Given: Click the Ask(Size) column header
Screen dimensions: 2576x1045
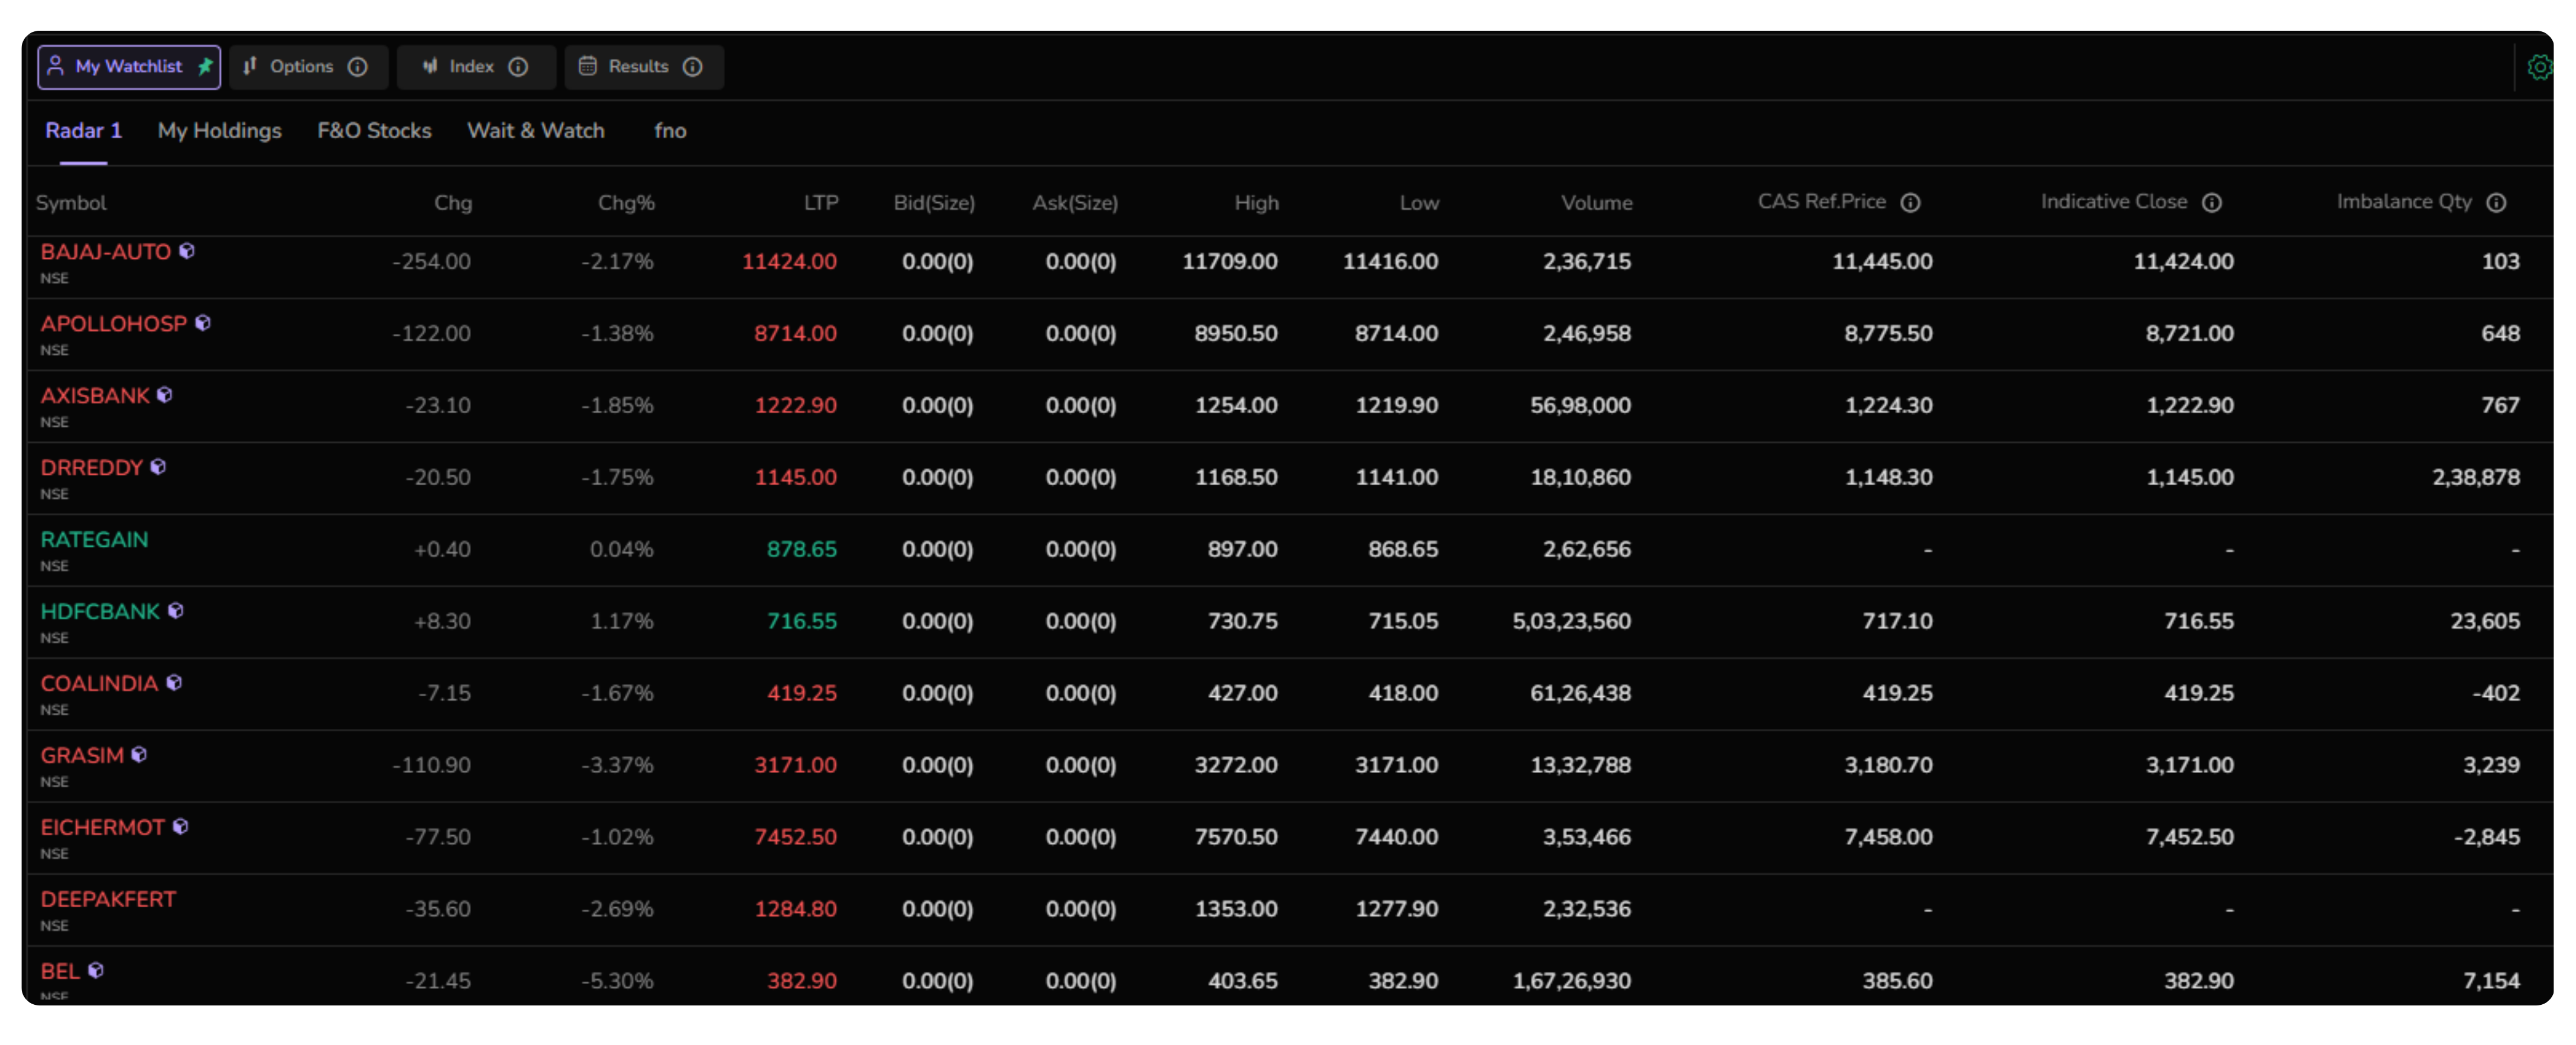Looking at the screenshot, I should point(1075,203).
